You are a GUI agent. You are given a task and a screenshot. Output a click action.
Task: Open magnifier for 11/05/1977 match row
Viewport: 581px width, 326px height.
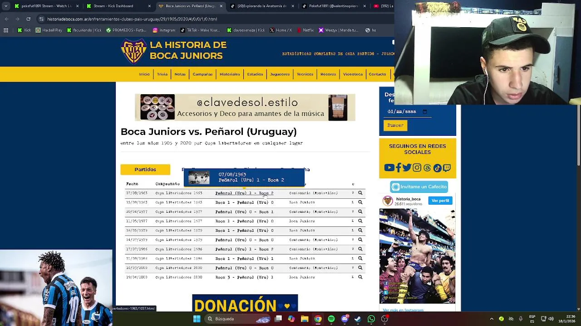(360, 221)
